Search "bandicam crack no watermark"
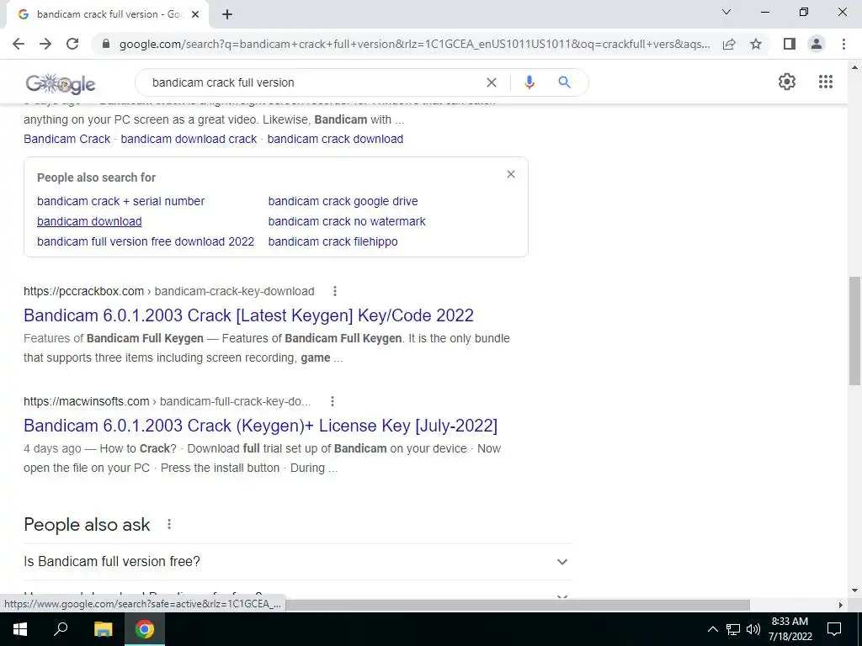The height and width of the screenshot is (646, 862). (347, 221)
